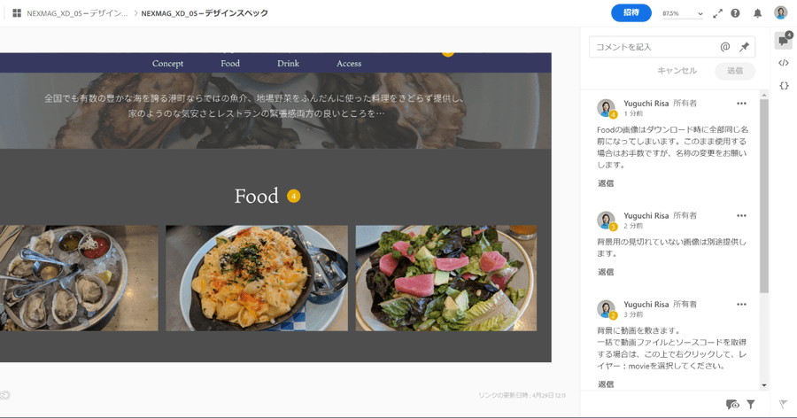Reply to the 背景に動画を敷きます comment
This screenshot has height=418, width=797.
click(606, 384)
